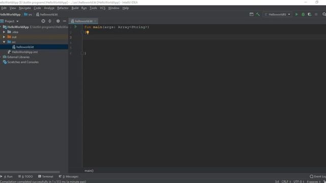This screenshot has width=326, height=183.
Task: Close the helloworld.kt editor tab
Action: [95, 21]
